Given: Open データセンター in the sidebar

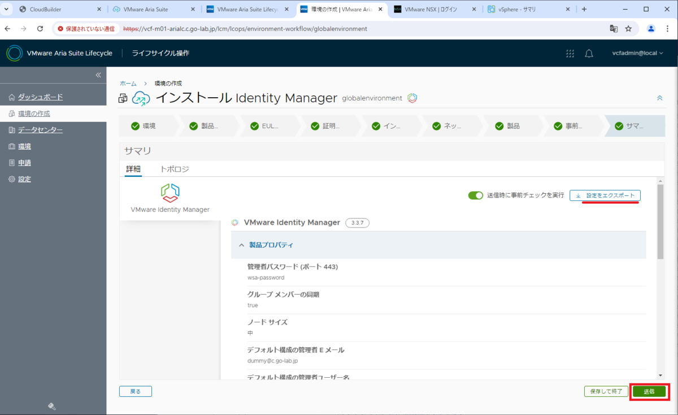Looking at the screenshot, I should 40,130.
